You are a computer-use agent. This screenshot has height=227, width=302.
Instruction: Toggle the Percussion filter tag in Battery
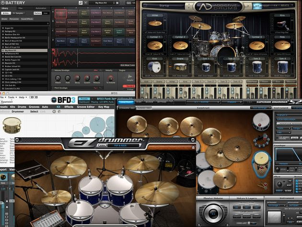tap(14, 19)
